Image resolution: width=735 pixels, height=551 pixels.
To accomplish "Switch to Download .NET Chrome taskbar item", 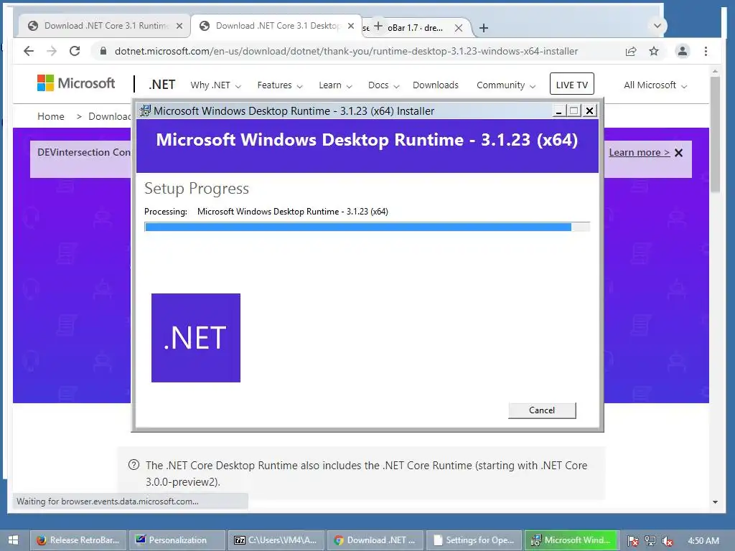I will tap(375, 540).
